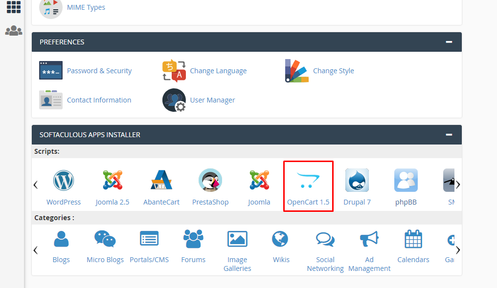497x288 pixels.
Task: Click the Portals/CMS category label
Action: 149,260
